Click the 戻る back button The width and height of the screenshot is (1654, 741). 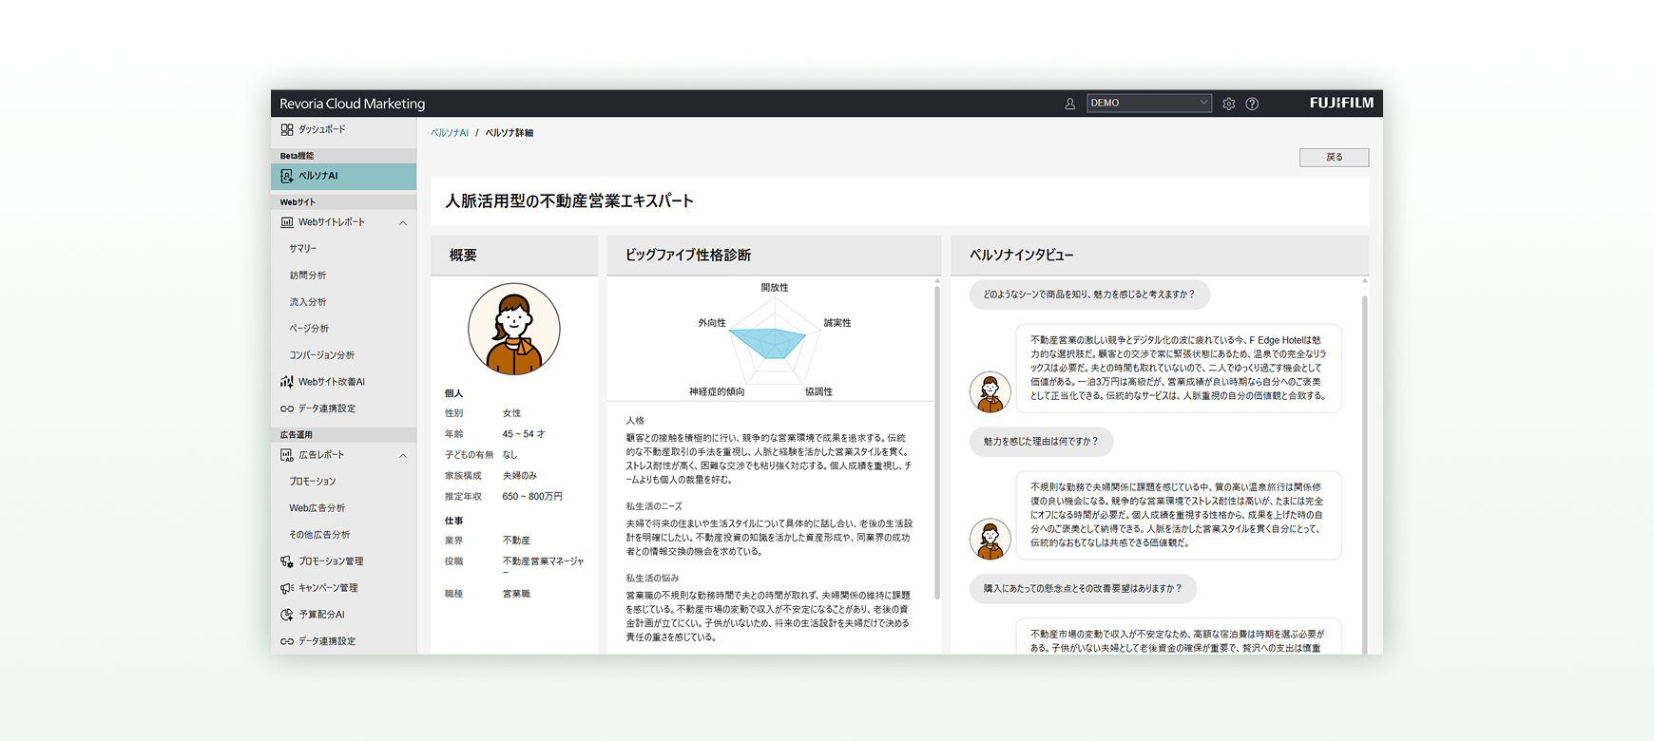tap(1334, 158)
